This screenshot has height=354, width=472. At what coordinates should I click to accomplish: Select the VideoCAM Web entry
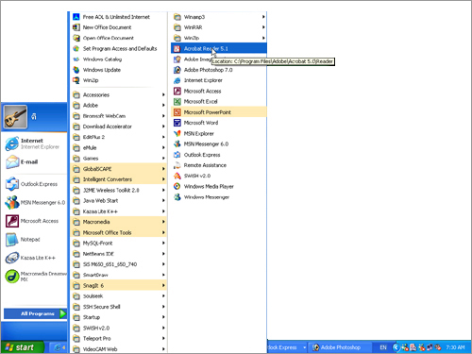(x=118, y=349)
